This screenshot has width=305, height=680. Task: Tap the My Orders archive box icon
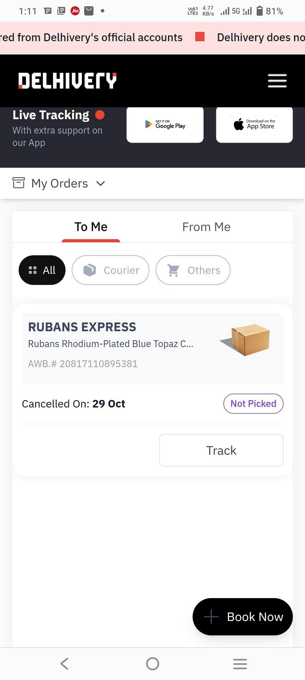pos(19,183)
